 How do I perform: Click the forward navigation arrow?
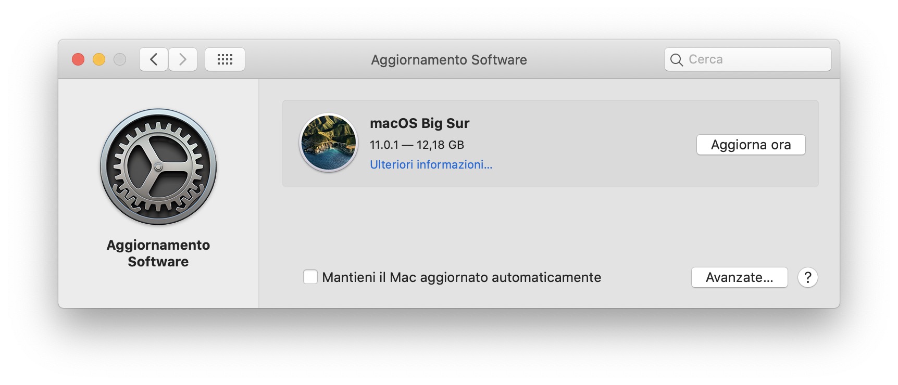tap(183, 59)
